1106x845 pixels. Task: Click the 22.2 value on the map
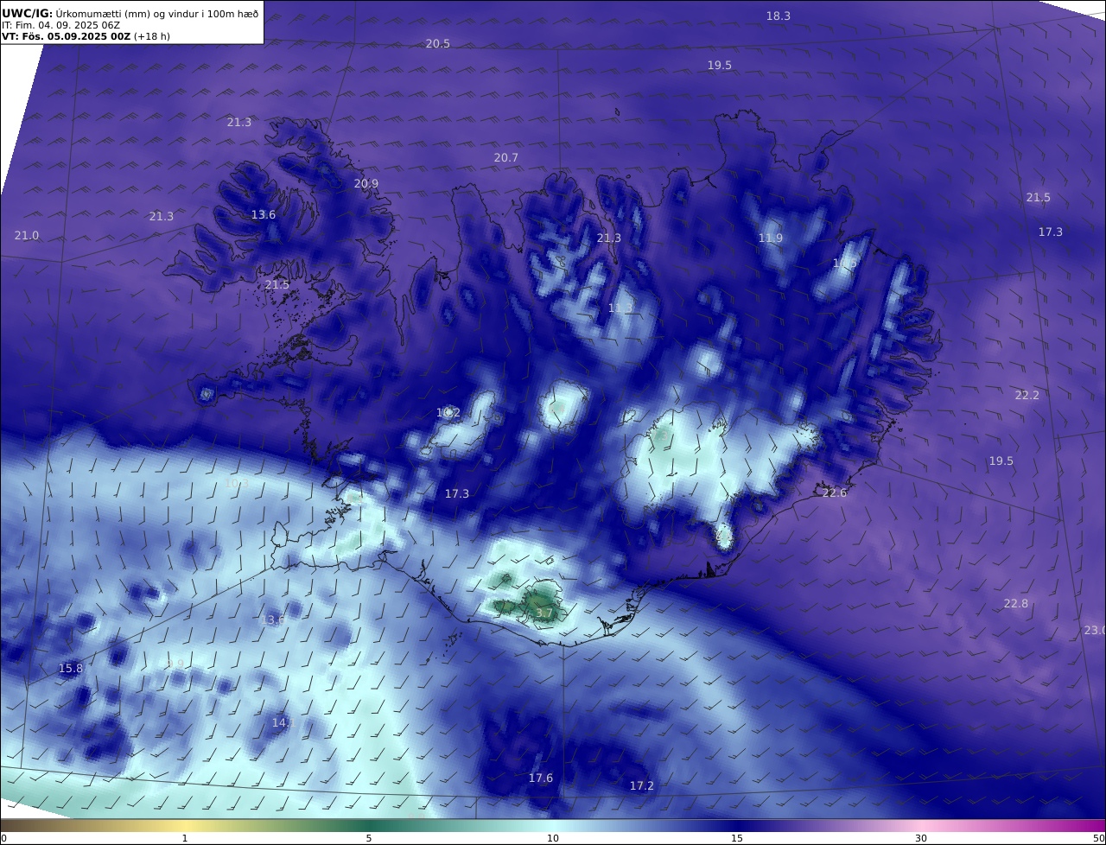[x=1027, y=395]
